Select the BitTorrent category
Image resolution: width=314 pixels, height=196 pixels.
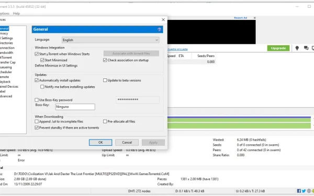point(6,57)
